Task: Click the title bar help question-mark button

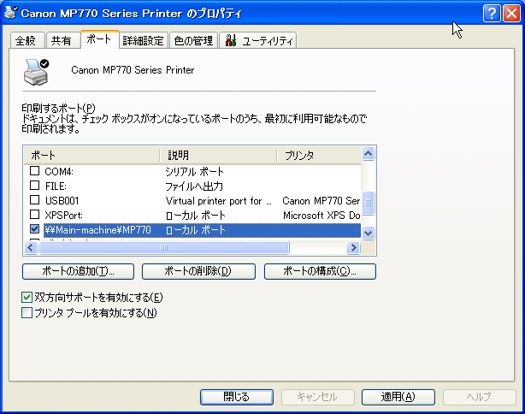Action: click(492, 14)
